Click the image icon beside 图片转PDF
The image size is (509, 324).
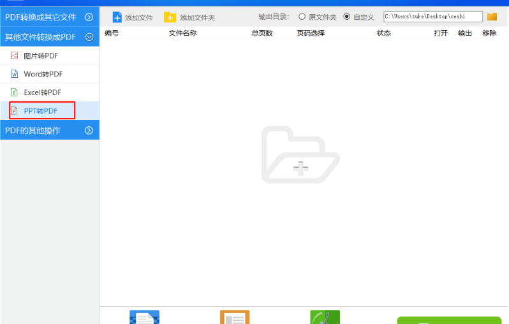click(x=14, y=55)
